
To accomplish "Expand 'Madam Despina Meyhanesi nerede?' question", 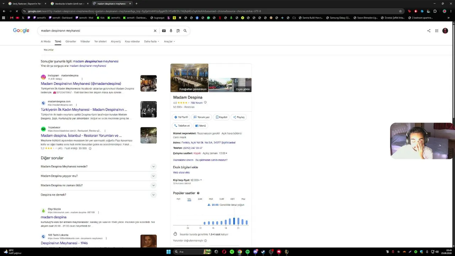I will tap(98, 166).
